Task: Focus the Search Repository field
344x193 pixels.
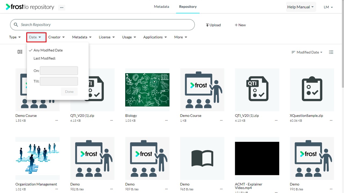Action: click(x=102, y=25)
